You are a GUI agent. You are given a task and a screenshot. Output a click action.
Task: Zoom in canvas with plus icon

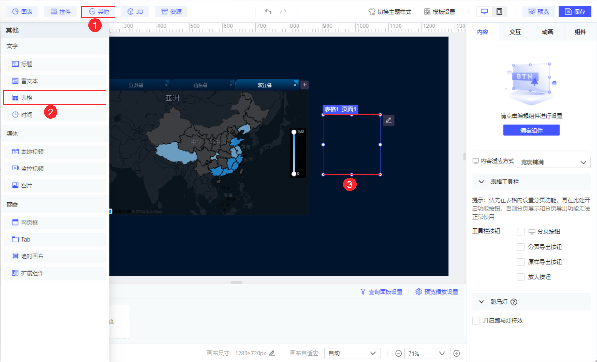[x=457, y=353]
